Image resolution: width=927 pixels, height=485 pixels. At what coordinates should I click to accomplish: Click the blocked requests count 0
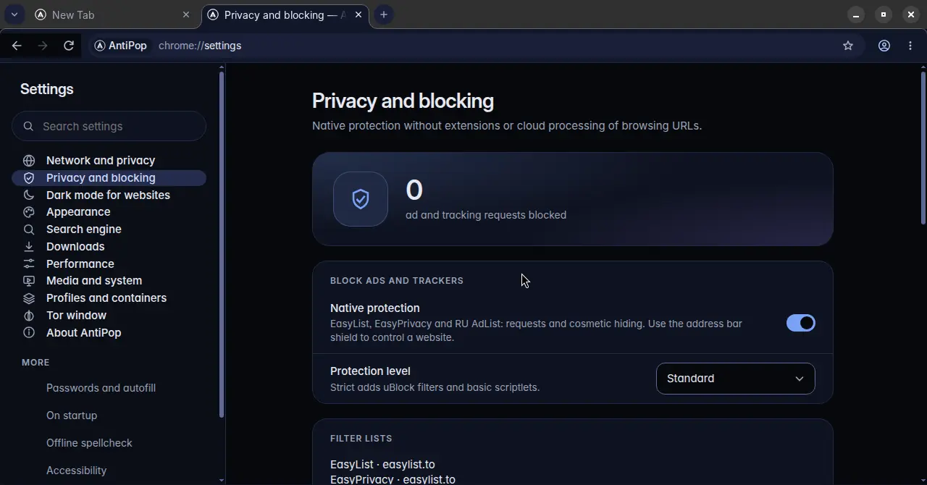pyautogui.click(x=414, y=190)
